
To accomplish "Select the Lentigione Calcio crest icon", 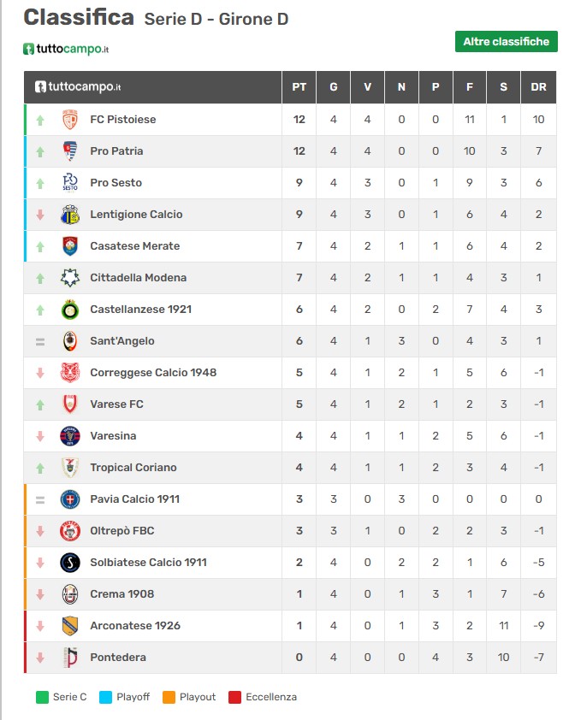I will [x=70, y=215].
